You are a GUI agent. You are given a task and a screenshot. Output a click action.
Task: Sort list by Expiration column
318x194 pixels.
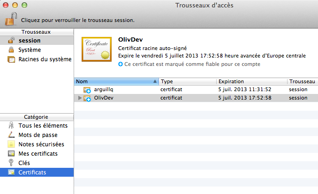click(251, 81)
